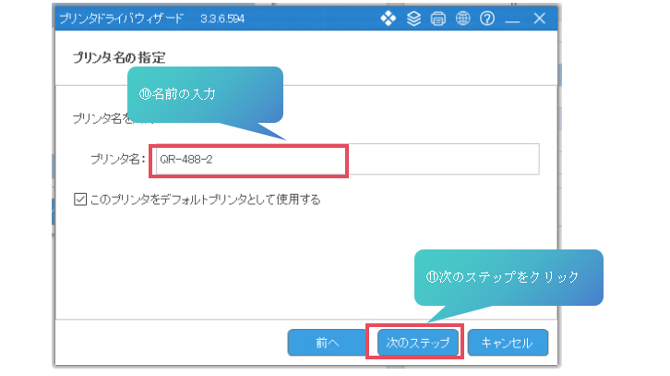Click the プリンタ名の指定 heading
Viewport: 670px width, 376px height.
click(x=119, y=57)
